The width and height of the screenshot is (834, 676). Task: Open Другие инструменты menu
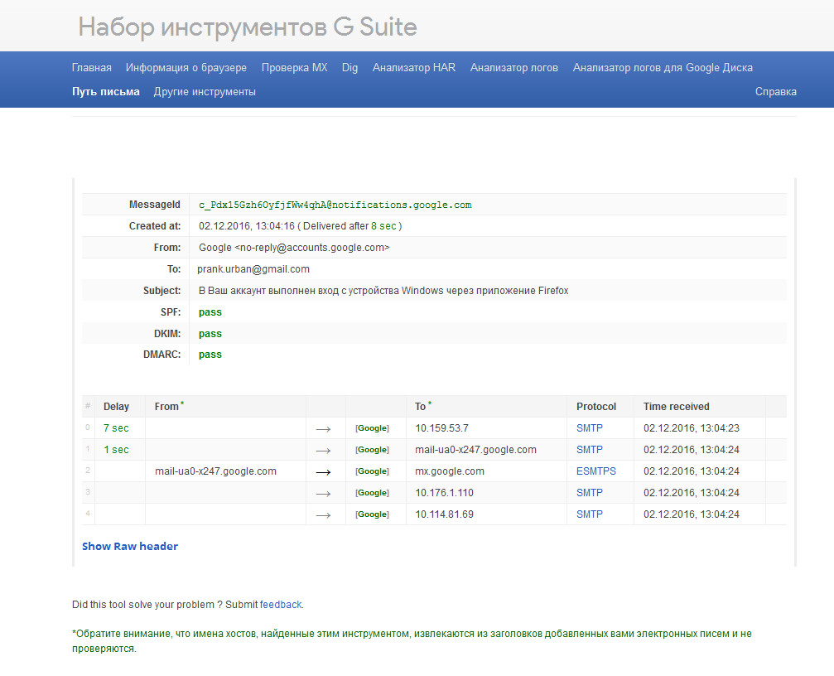[205, 92]
